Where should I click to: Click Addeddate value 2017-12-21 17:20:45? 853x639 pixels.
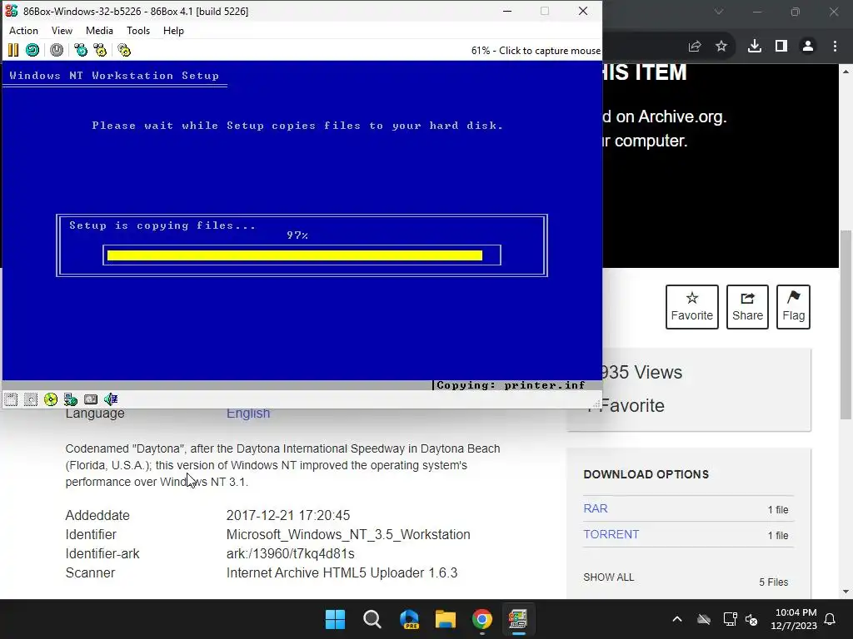288,515
